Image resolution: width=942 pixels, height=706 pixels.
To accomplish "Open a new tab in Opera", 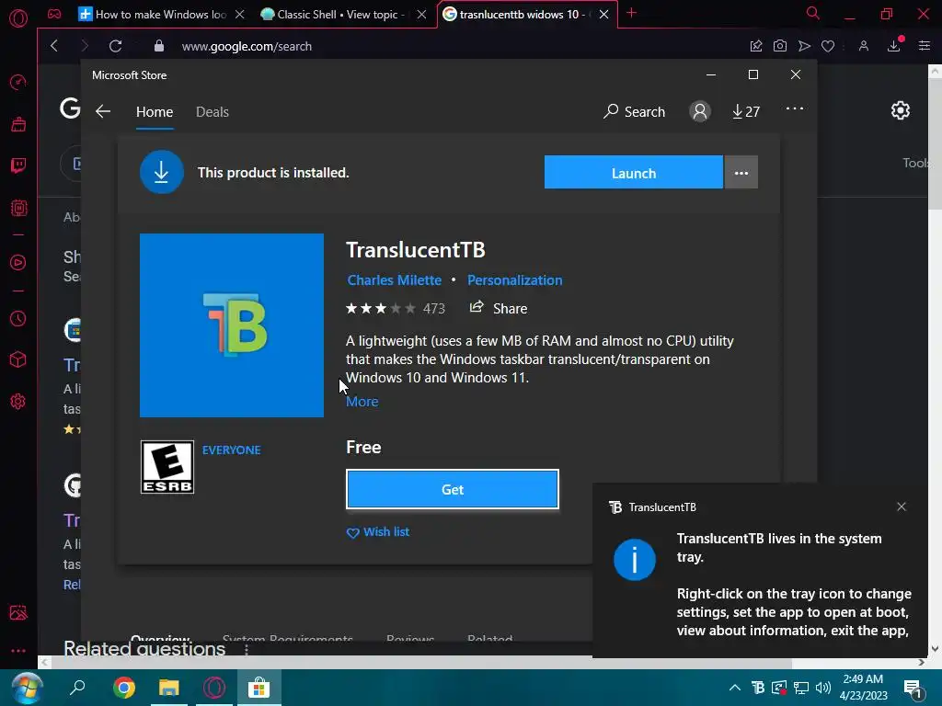I will (x=631, y=13).
